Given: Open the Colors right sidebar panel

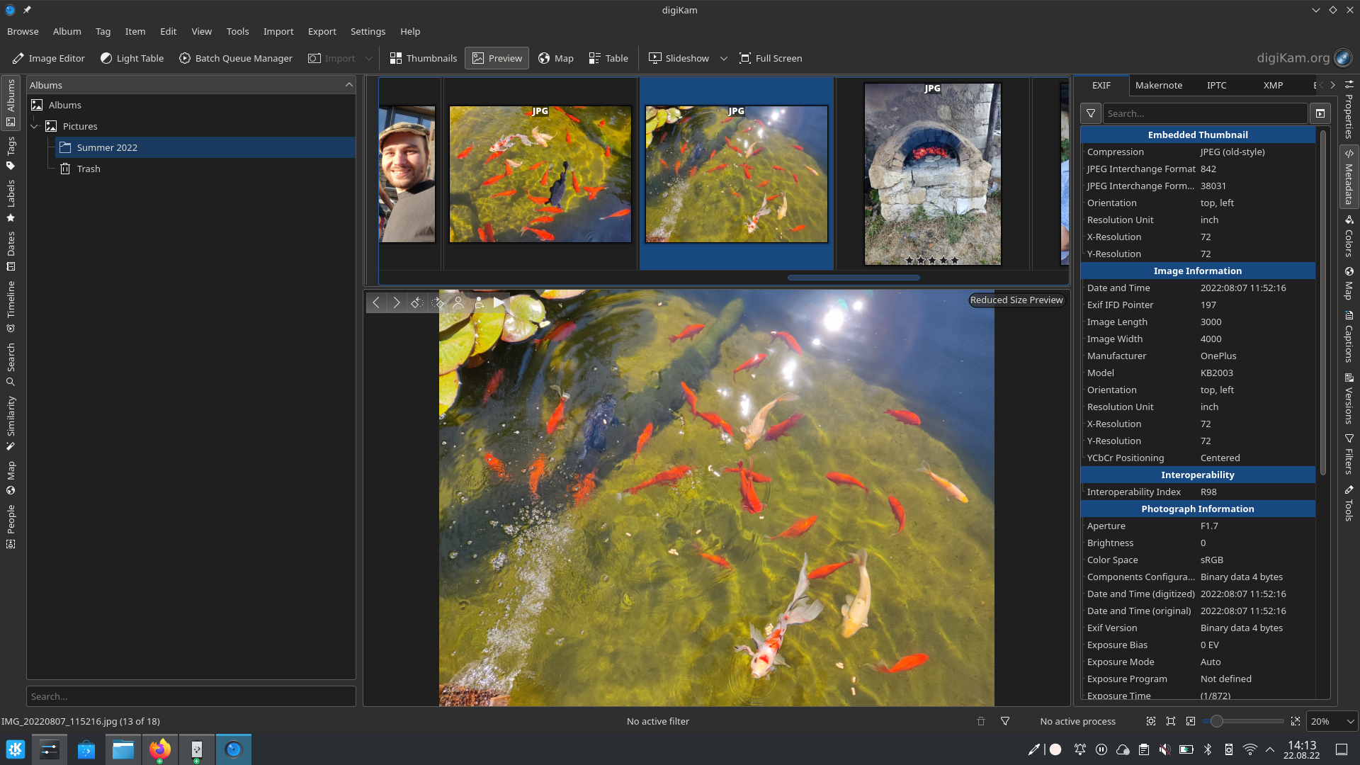Looking at the screenshot, I should [1349, 235].
